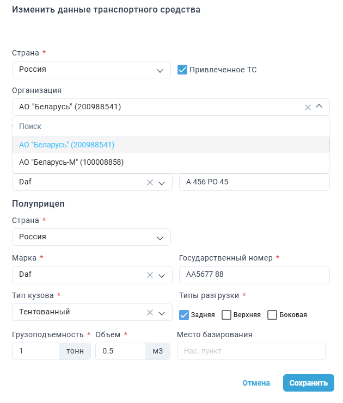
Task: Click the Организация field showing АО "Беларусь"
Action: click(x=171, y=107)
